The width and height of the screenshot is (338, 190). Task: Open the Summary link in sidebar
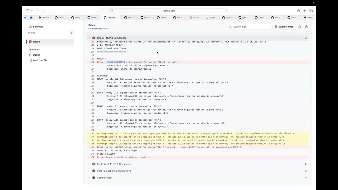coord(38,27)
